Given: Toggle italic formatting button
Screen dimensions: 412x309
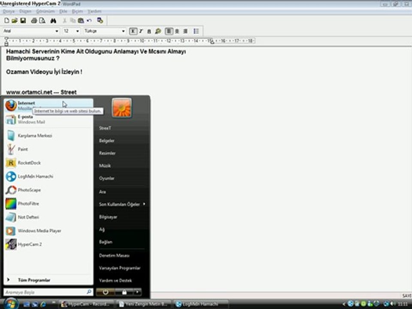Looking at the screenshot, I should click(141, 31).
